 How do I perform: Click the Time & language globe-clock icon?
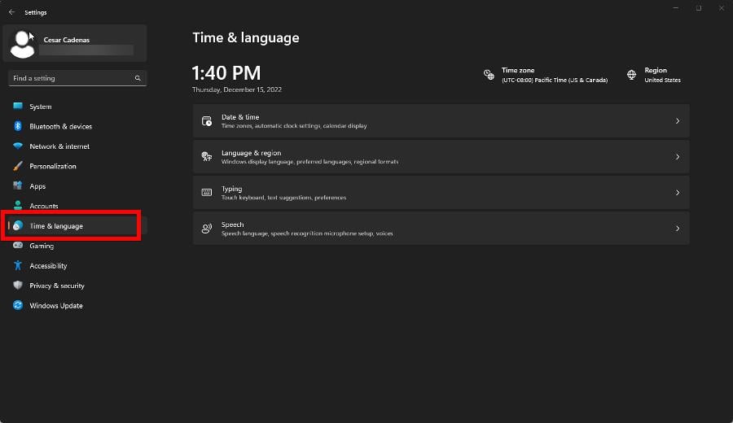18,225
